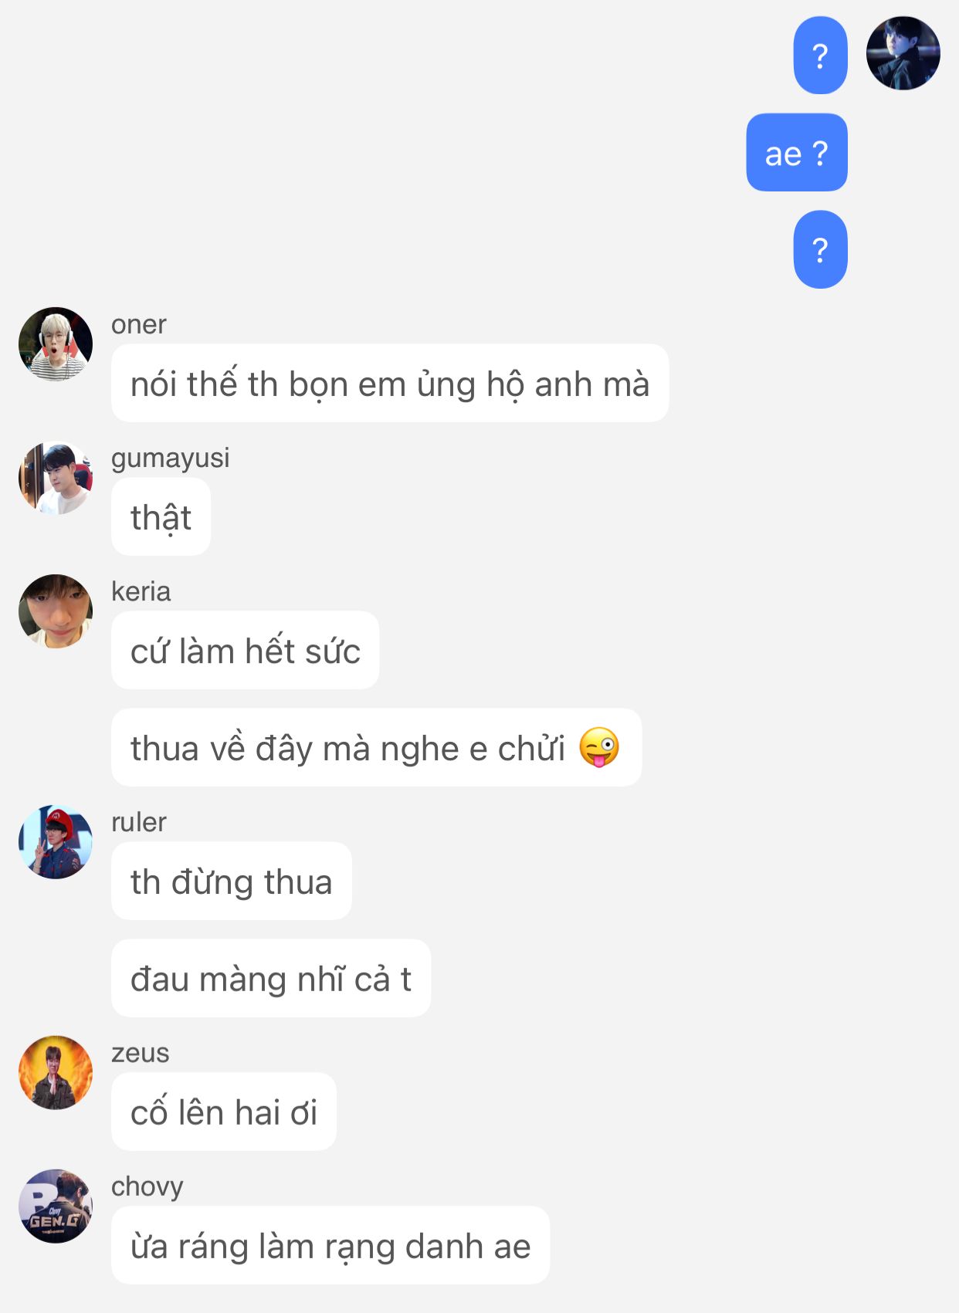Select ruler's avatar with red hat
This screenshot has height=1313, width=959.
coord(56,842)
